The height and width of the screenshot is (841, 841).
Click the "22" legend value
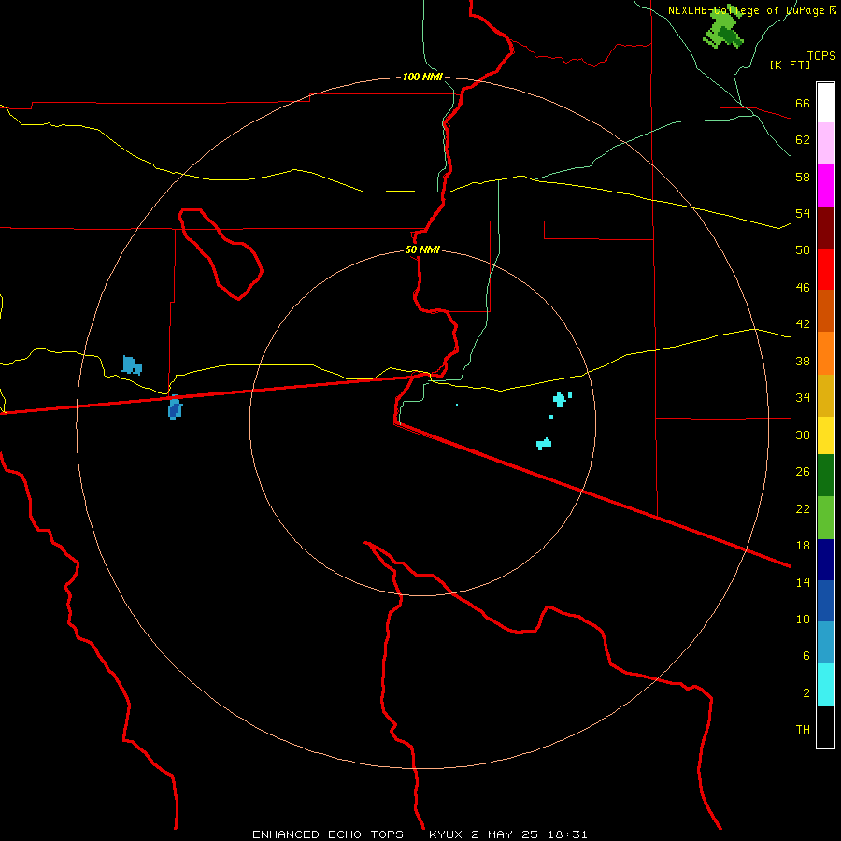click(x=803, y=508)
